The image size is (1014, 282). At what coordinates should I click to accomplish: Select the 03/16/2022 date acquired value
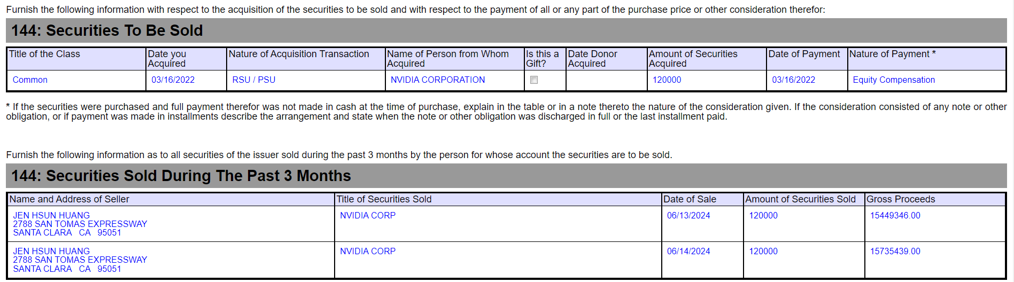tap(173, 80)
